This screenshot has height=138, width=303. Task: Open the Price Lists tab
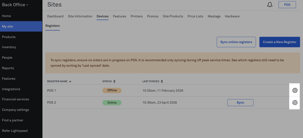(x=195, y=16)
